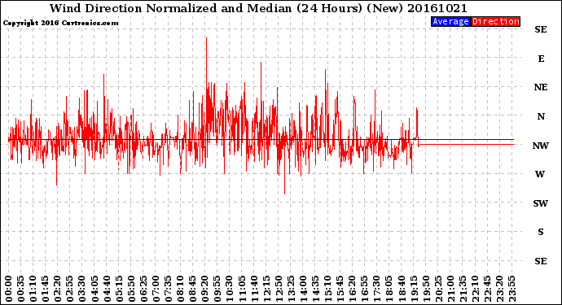The image size is (562, 305).
Task: Click the 15:10 time label
Action: 327,289
